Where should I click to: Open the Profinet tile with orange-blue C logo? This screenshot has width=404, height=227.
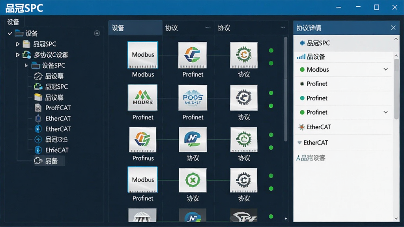click(x=193, y=55)
